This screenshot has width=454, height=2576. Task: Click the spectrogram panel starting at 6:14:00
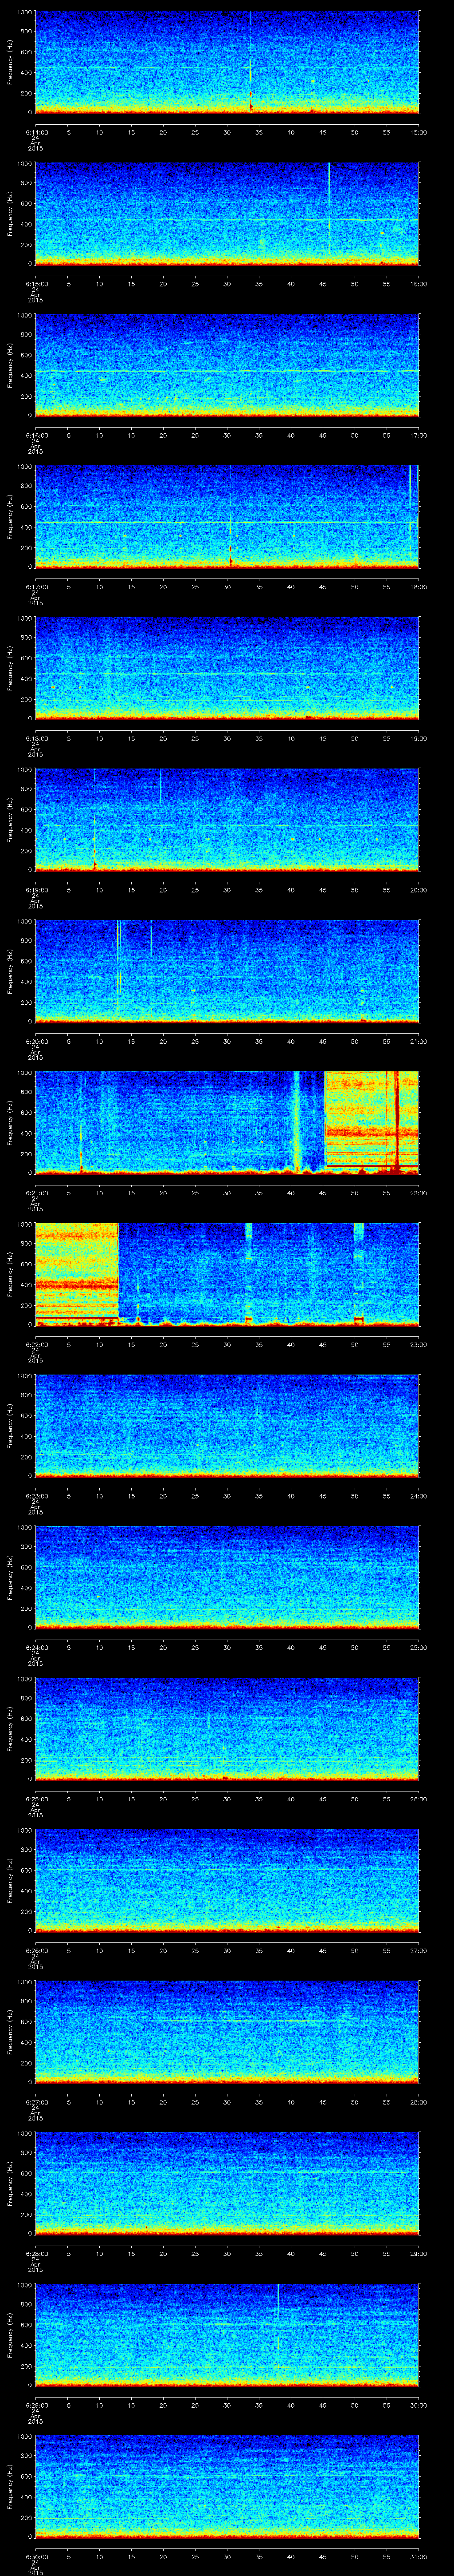pyautogui.click(x=227, y=62)
